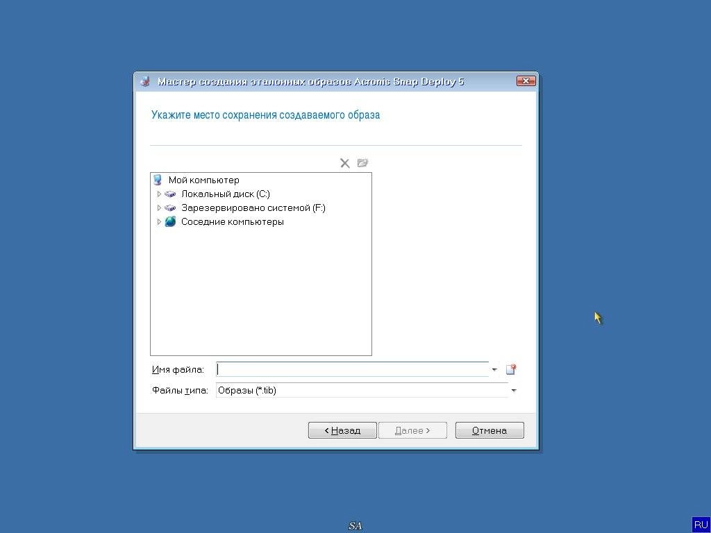The width and height of the screenshot is (711, 533).
Task: Click the Образы (*.tib) file type field
Action: pos(362,390)
